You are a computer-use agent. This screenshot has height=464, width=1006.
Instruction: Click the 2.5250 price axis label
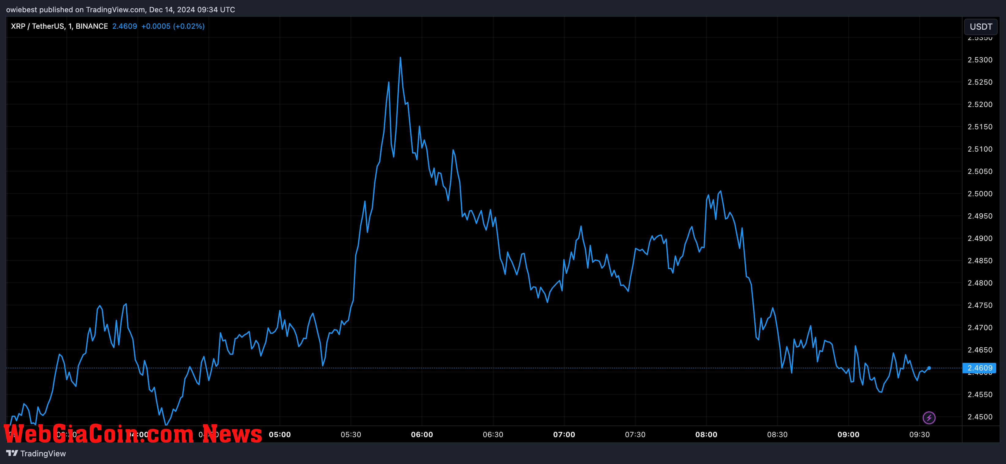(x=980, y=82)
